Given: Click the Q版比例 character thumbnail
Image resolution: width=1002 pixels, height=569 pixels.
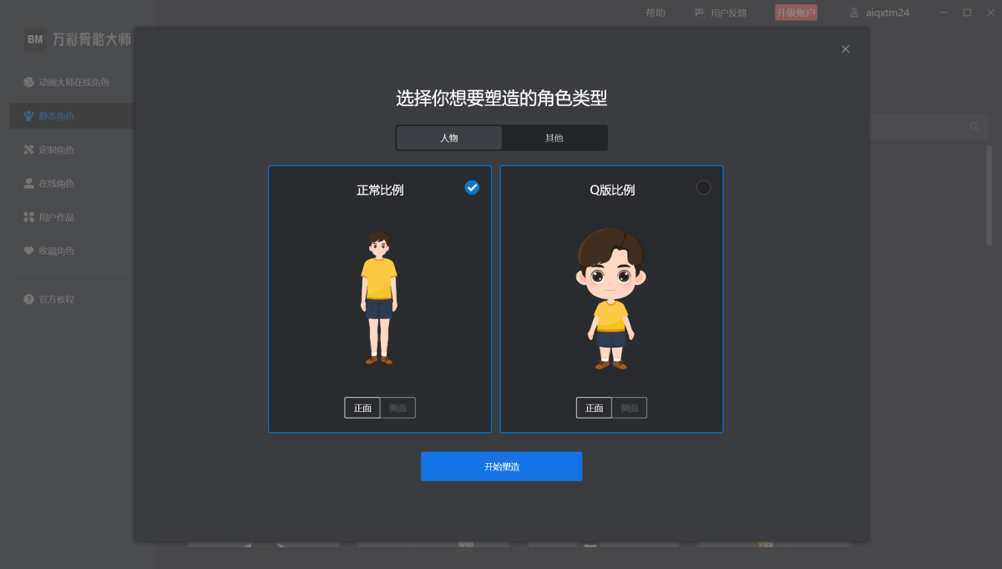Looking at the screenshot, I should tap(610, 298).
